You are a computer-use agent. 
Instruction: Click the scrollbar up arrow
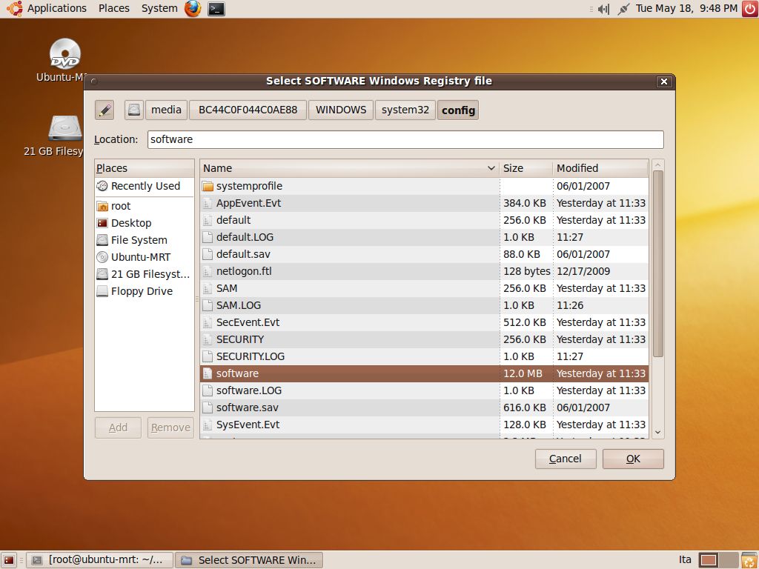tap(658, 165)
